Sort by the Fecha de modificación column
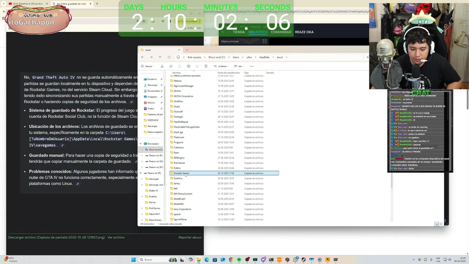The height and width of the screenshot is (264, 469). pos(228,73)
